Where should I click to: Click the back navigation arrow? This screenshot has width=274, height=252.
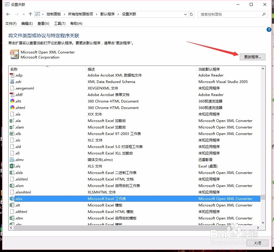pyautogui.click(x=8, y=14)
